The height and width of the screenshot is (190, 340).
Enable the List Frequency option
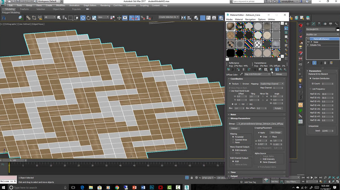(310, 89)
